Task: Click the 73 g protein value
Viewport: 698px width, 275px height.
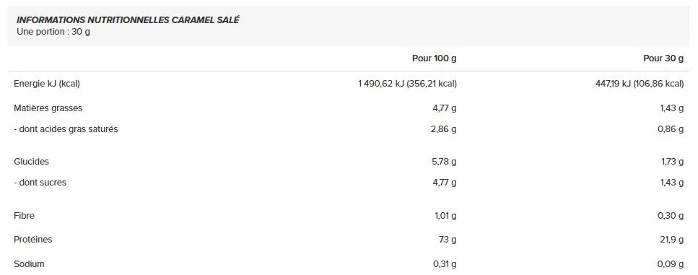Action: point(448,240)
